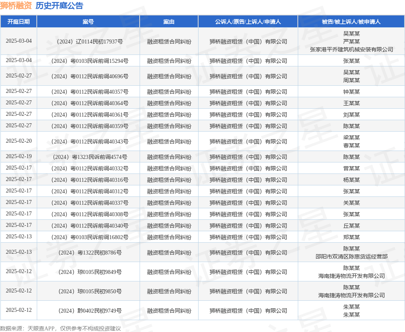Click the 2025-02-19 hearing date
Viewport: 405px width, 332px height.
pyautogui.click(x=19, y=157)
